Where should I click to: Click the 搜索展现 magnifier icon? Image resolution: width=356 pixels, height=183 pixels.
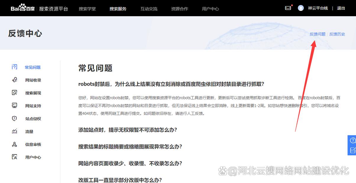[14, 93]
